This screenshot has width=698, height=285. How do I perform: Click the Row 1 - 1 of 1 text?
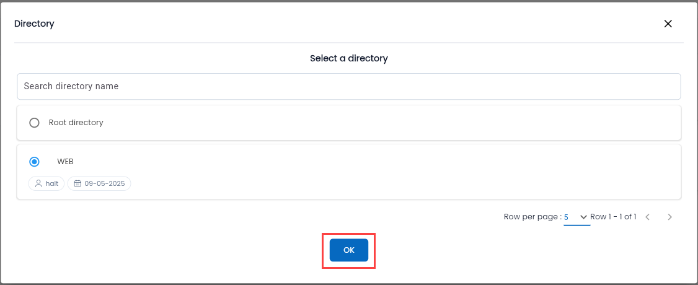(x=613, y=217)
